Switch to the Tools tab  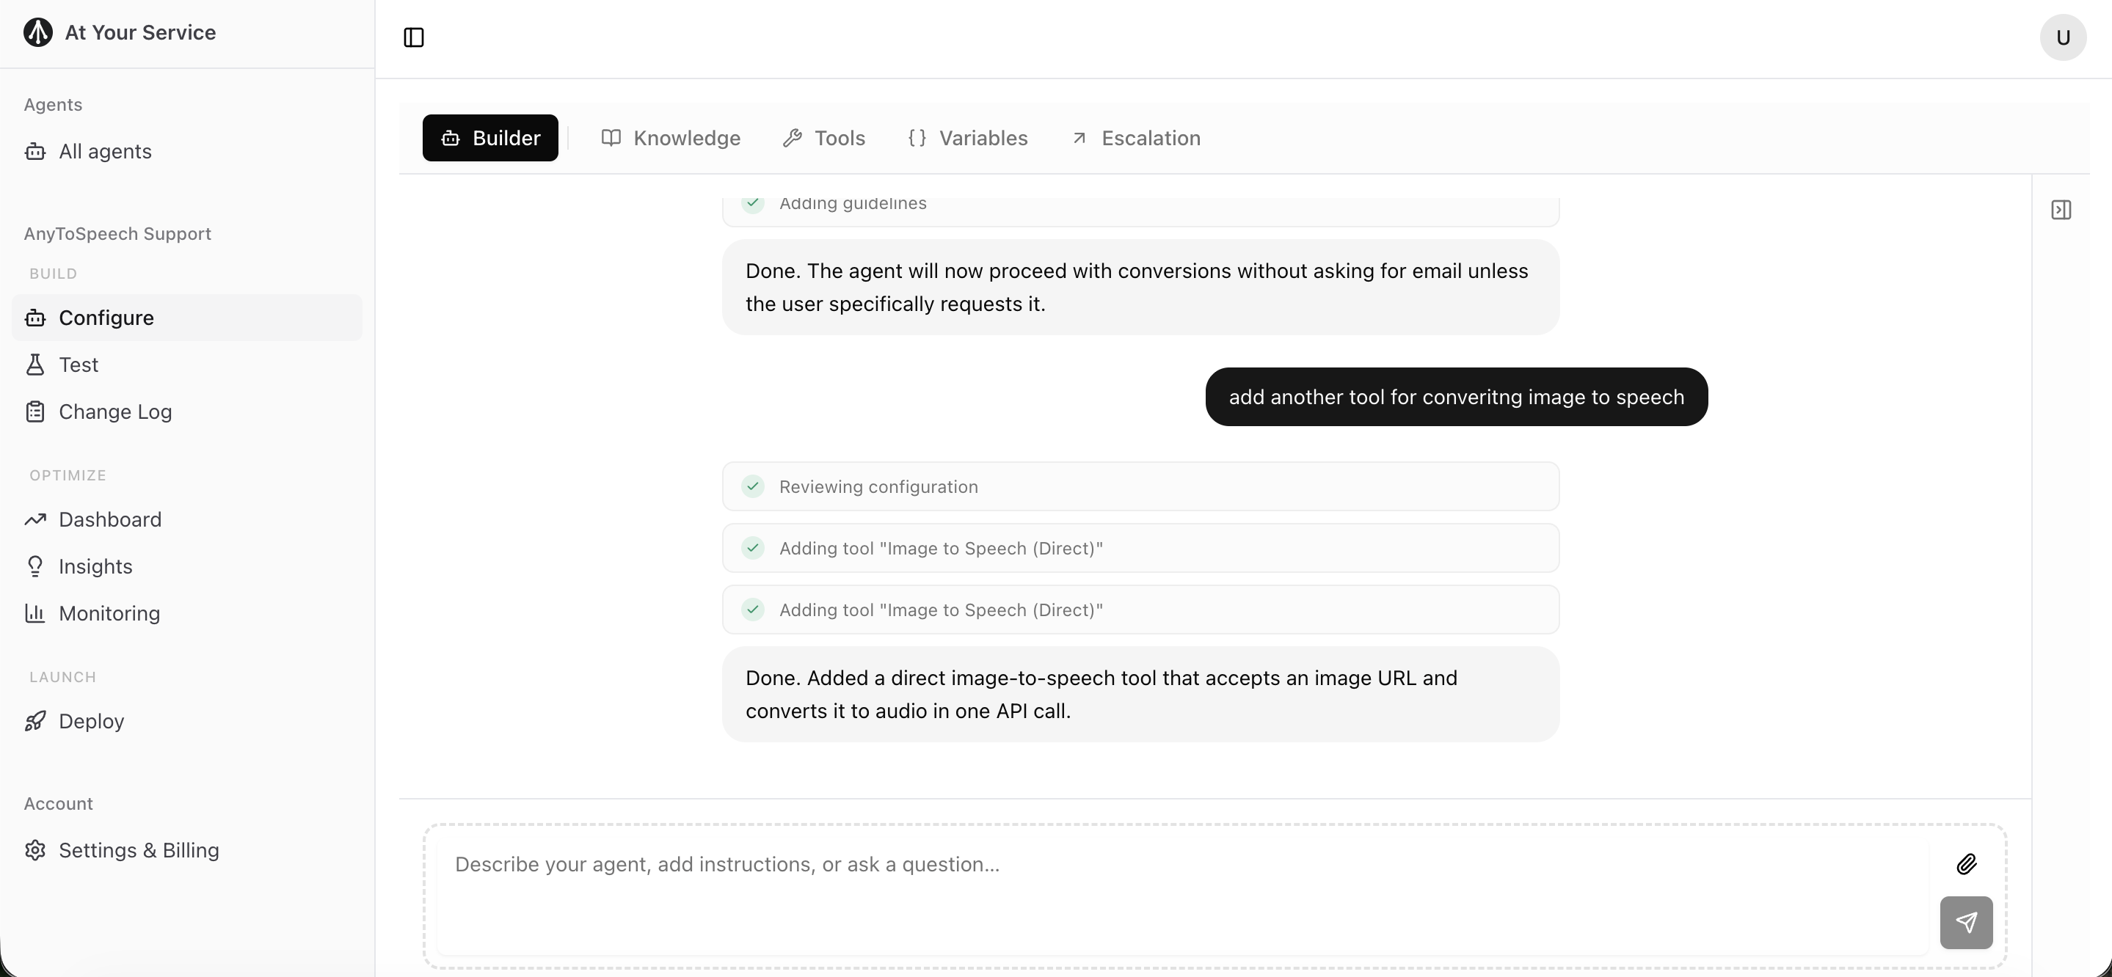click(824, 138)
